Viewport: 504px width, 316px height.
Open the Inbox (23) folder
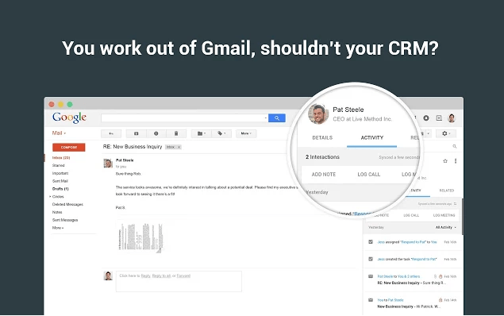click(61, 157)
